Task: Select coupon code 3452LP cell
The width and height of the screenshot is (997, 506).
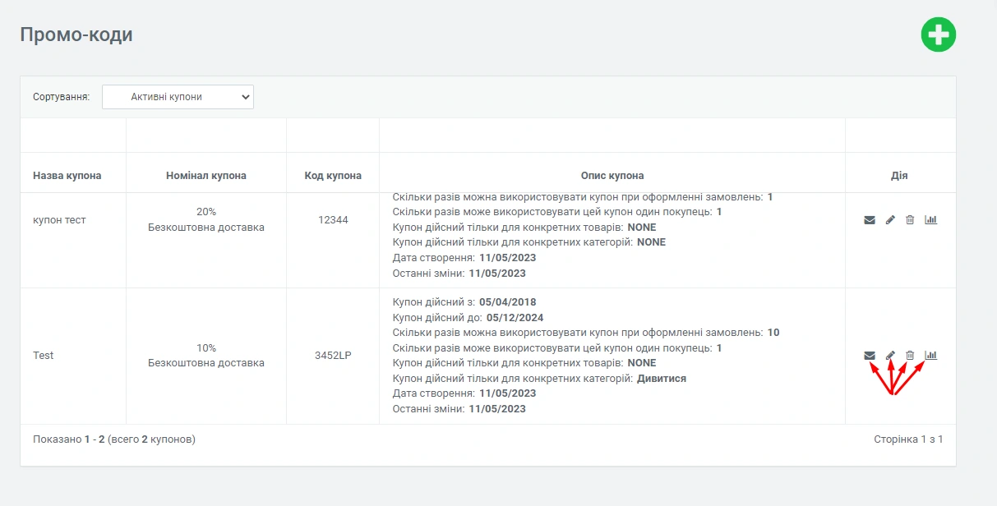Action: point(333,356)
